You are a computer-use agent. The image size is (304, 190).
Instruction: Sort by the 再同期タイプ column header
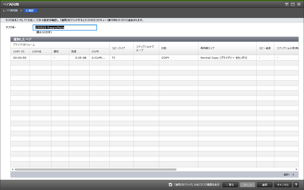pyautogui.click(x=227, y=48)
